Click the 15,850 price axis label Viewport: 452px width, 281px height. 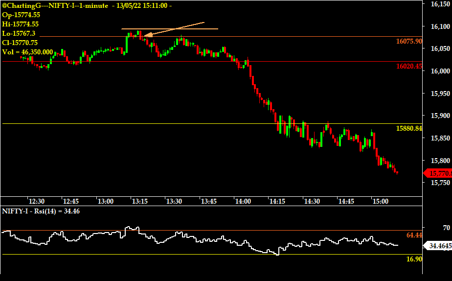click(440, 138)
